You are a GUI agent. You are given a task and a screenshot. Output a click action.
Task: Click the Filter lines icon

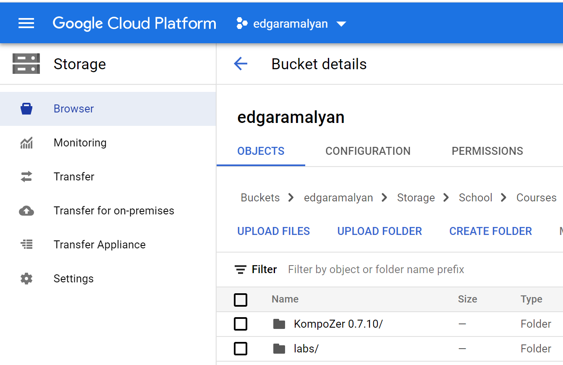tap(241, 269)
